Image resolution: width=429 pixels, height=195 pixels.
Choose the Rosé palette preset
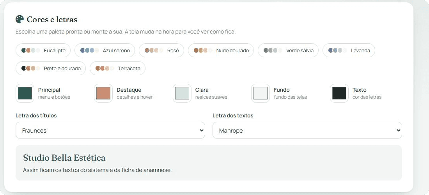click(x=161, y=50)
